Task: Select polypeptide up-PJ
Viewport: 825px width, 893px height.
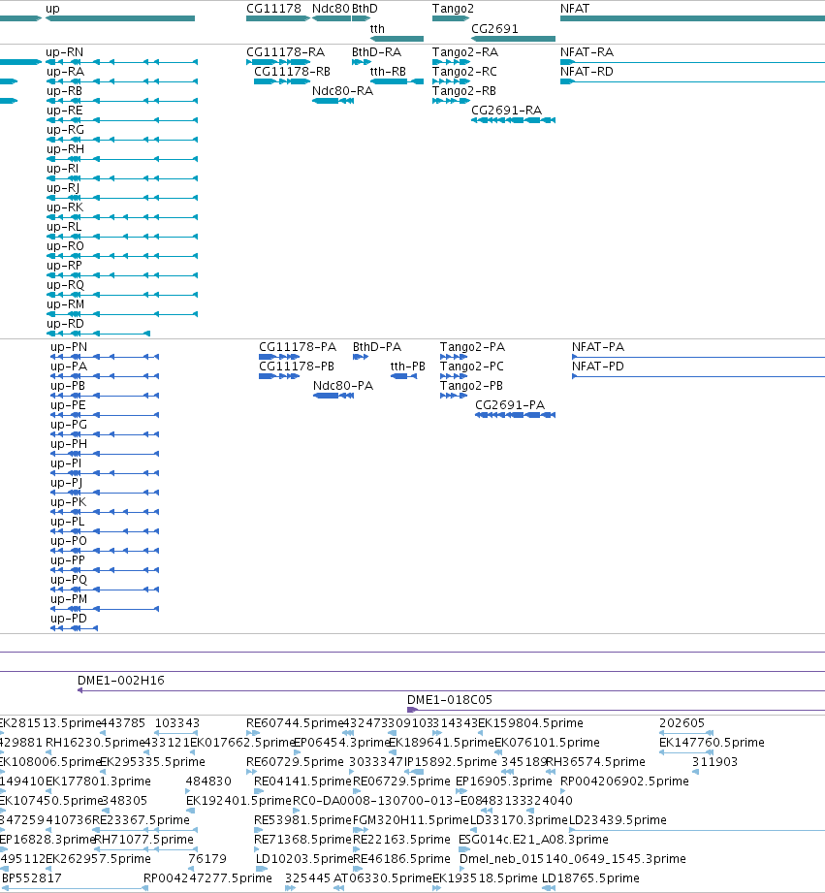Action: click(x=105, y=493)
